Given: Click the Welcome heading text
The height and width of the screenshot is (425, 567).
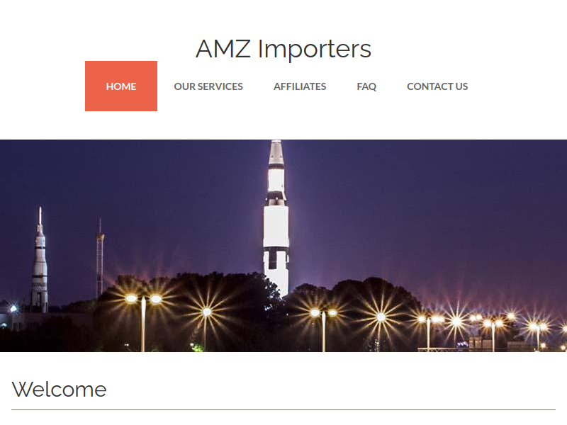Looking at the screenshot, I should coord(59,389).
